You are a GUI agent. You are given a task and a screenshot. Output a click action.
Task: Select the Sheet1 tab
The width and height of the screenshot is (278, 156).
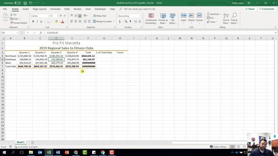pos(20,142)
